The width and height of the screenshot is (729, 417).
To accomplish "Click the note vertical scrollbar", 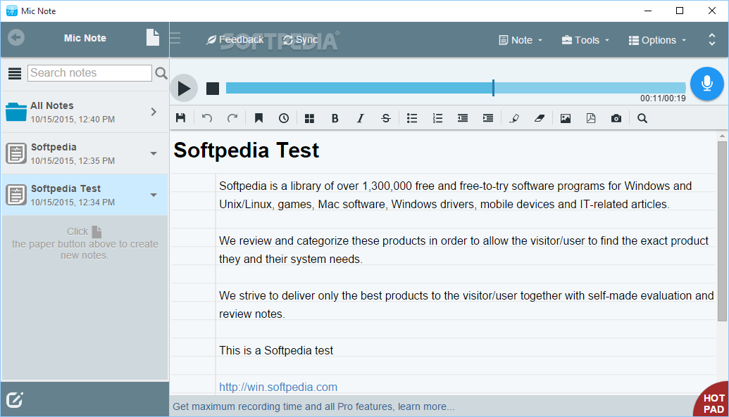I will (x=721, y=231).
